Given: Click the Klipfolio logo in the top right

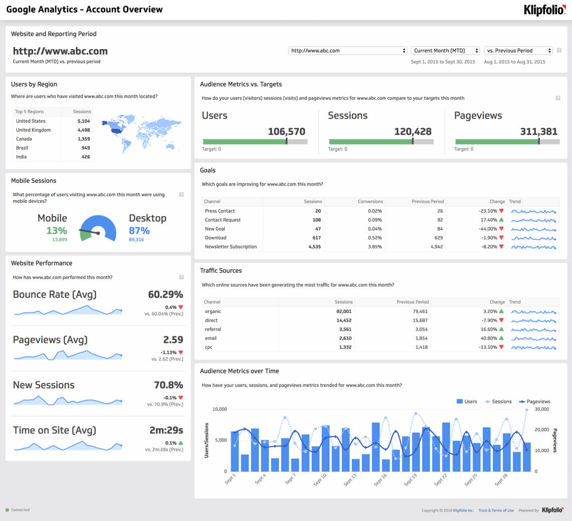Looking at the screenshot, I should point(544,10).
